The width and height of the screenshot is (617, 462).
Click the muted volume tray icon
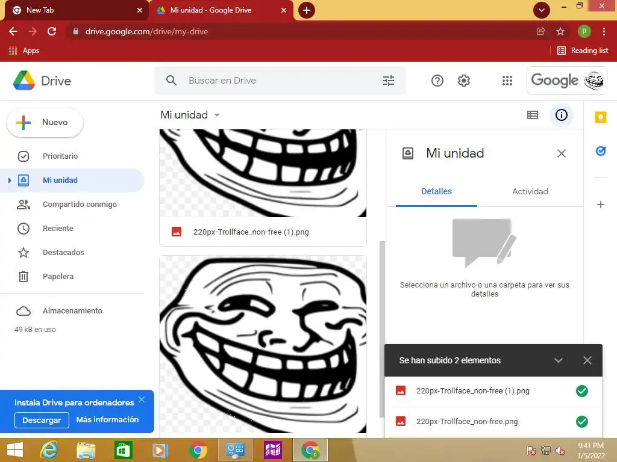[x=560, y=451]
